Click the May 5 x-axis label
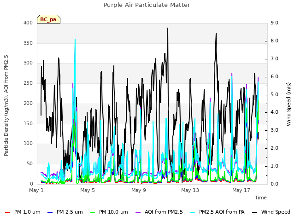 click(x=88, y=190)
